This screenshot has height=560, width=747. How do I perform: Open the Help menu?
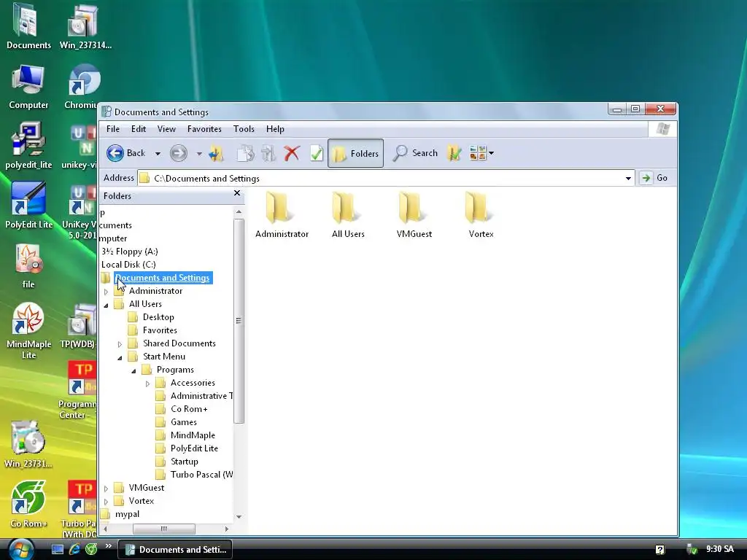tap(275, 129)
